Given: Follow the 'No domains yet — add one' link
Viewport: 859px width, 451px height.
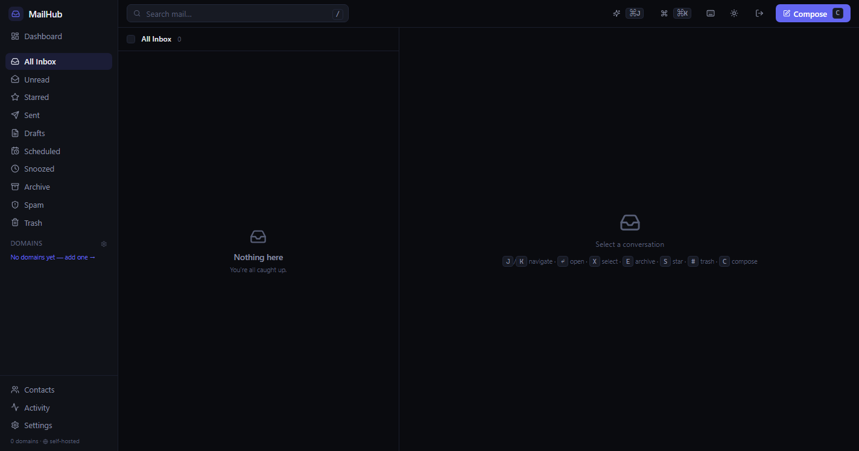Looking at the screenshot, I should tap(53, 257).
